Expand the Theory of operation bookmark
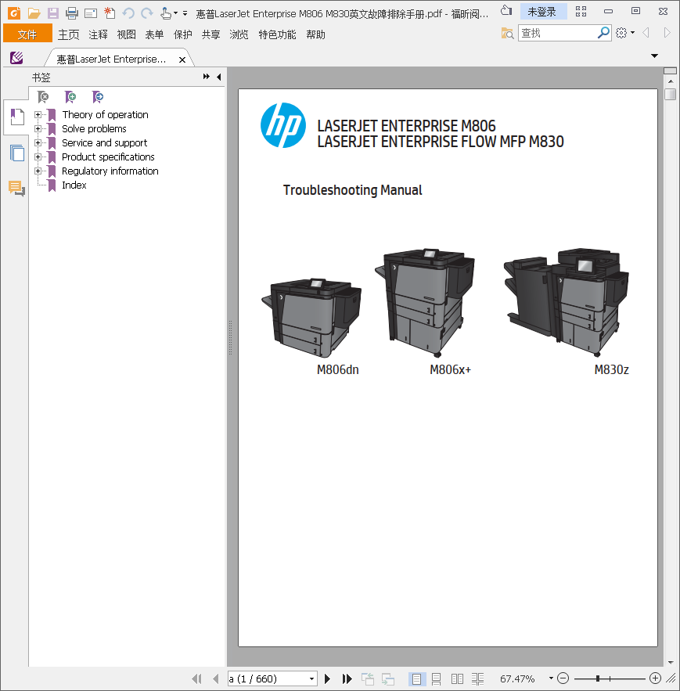680x691 pixels. (x=38, y=114)
